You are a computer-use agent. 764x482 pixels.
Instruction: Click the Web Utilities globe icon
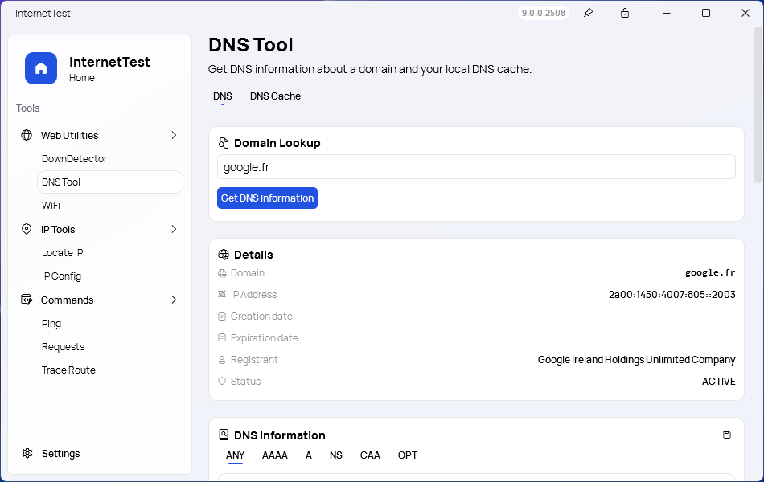coord(27,135)
